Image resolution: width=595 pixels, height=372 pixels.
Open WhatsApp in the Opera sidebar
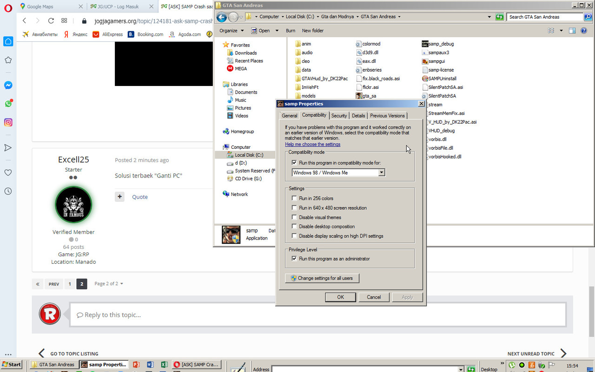(8, 104)
